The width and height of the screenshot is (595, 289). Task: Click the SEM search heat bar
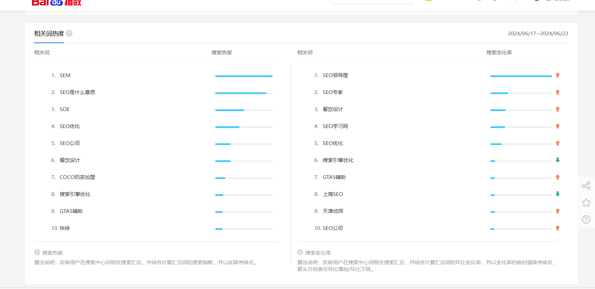point(244,76)
